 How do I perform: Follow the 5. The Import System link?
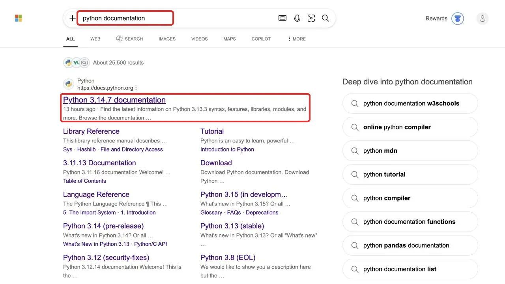(90, 213)
